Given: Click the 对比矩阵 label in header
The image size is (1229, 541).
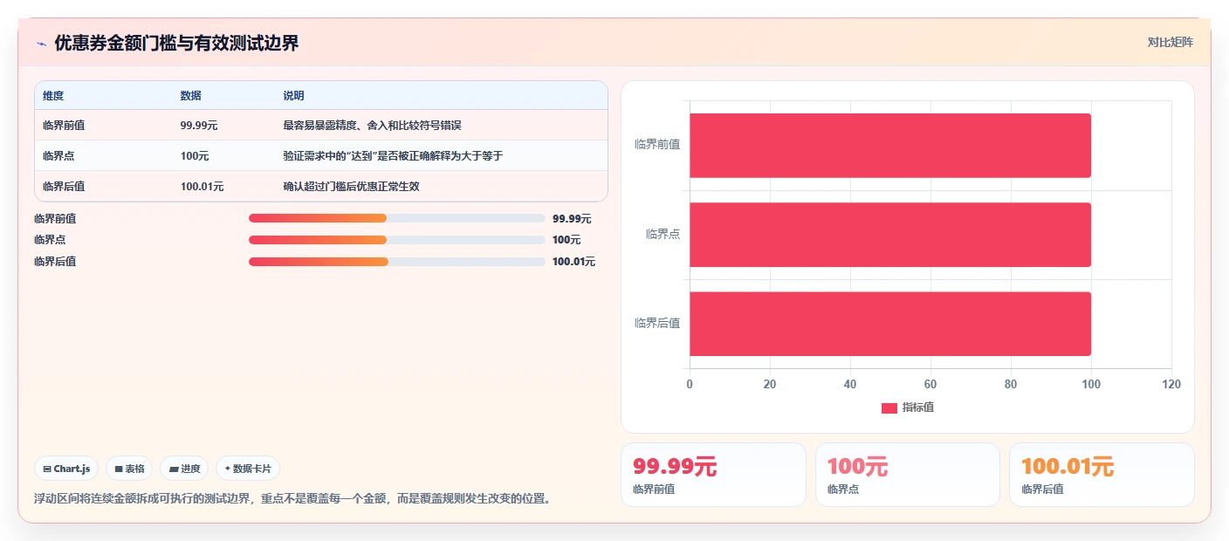Looking at the screenshot, I should tap(1170, 42).
